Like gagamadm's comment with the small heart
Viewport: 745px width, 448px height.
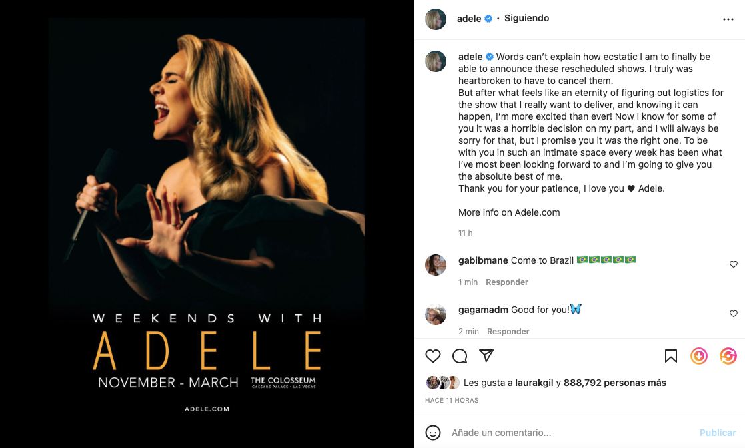tap(734, 314)
